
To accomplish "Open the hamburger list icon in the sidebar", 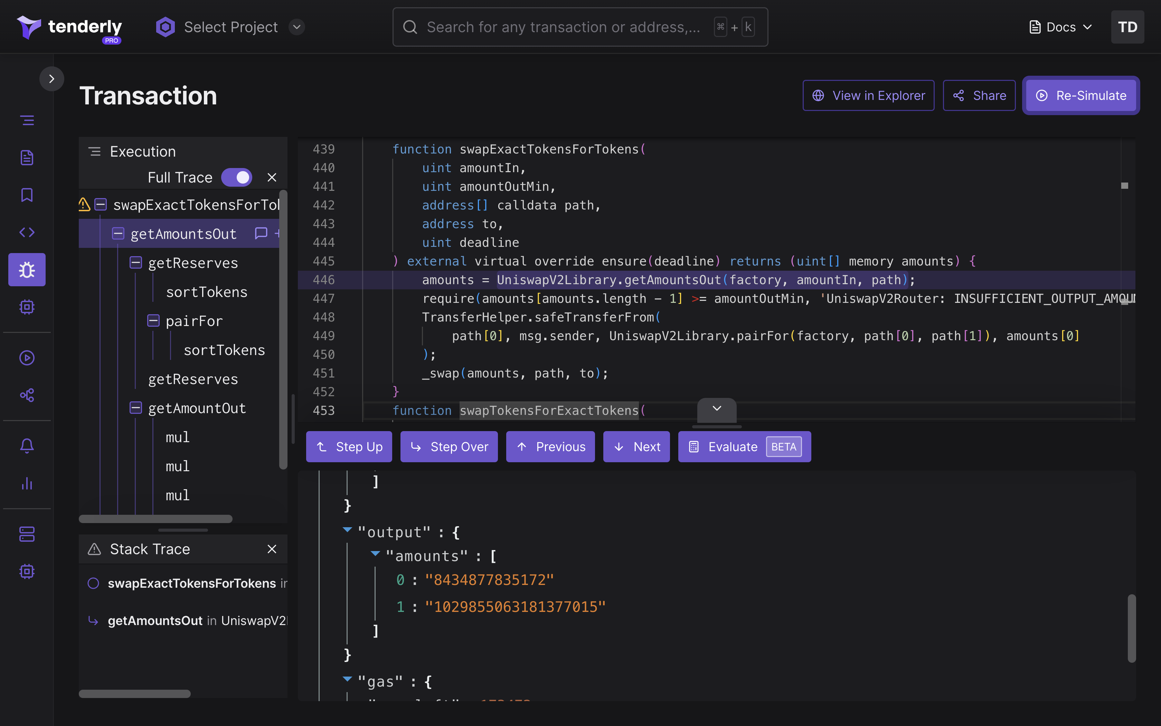I will click(x=27, y=120).
